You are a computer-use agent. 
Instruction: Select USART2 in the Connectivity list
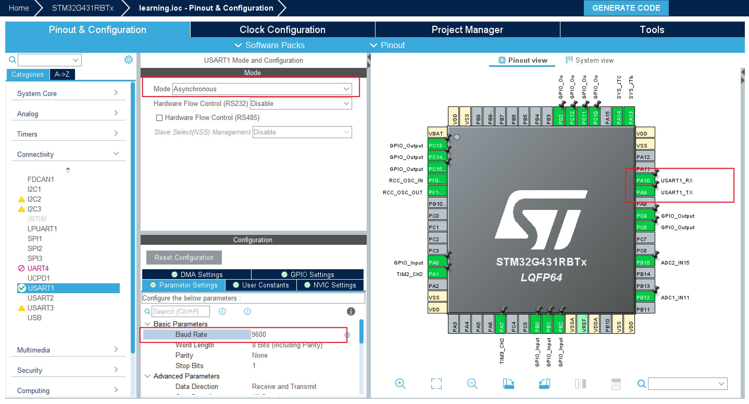[40, 298]
